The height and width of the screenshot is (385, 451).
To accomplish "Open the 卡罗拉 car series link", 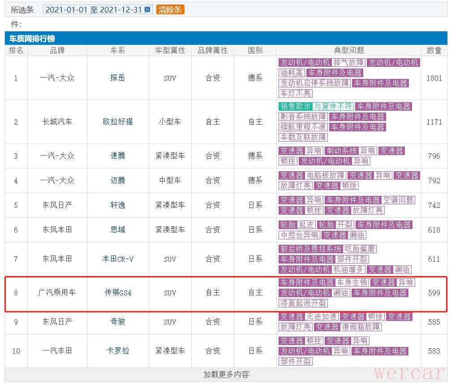I will click(118, 351).
